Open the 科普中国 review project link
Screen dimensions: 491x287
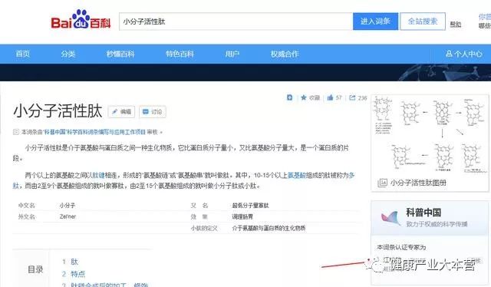click(x=95, y=132)
